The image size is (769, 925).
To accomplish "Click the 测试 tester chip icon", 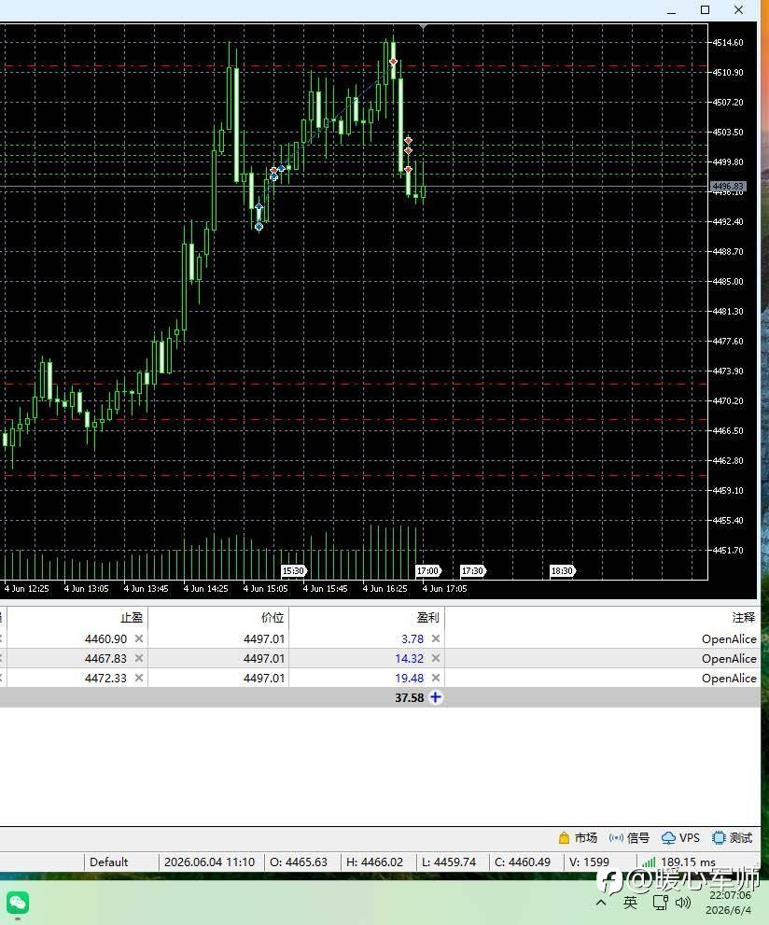I will coord(719,837).
